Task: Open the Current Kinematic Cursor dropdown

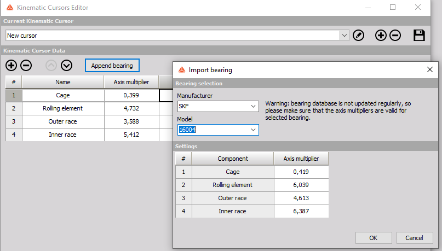Action: 344,36
